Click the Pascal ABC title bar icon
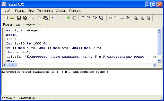Screen dimensions: 164x101 [x=3, y=4]
